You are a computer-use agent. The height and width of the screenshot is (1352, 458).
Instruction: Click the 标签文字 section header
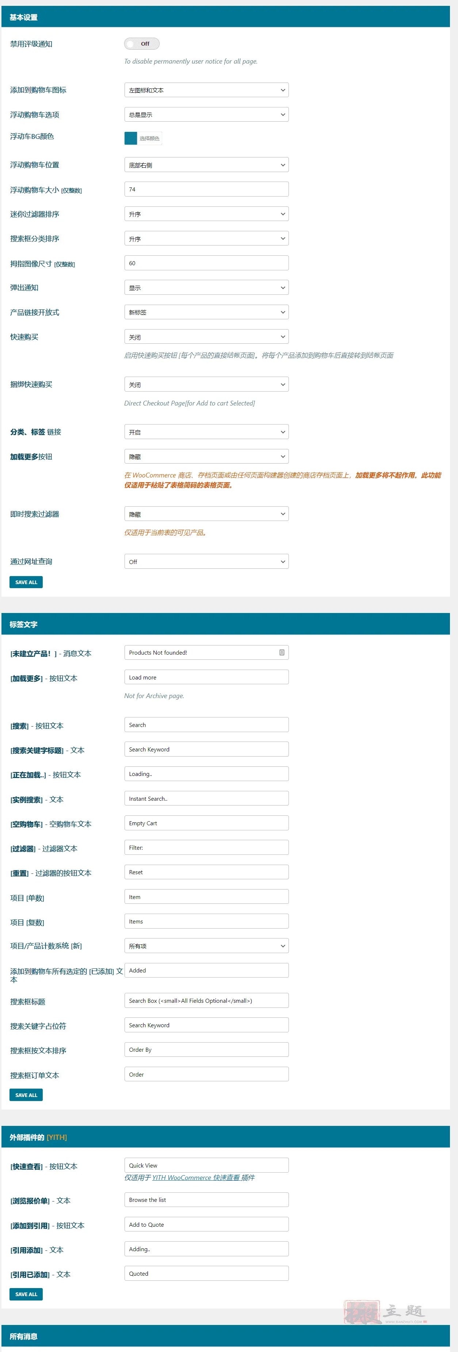point(226,624)
